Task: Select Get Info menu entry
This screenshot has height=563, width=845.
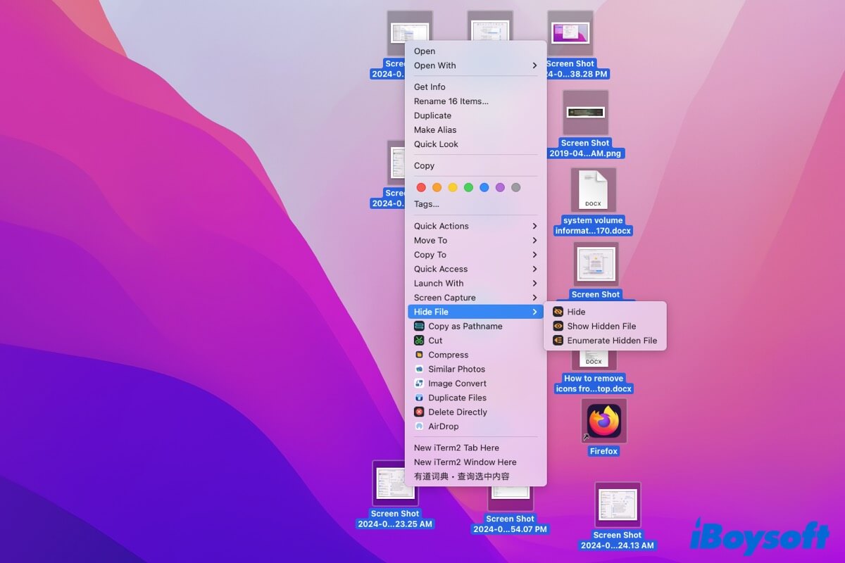Action: (x=430, y=87)
